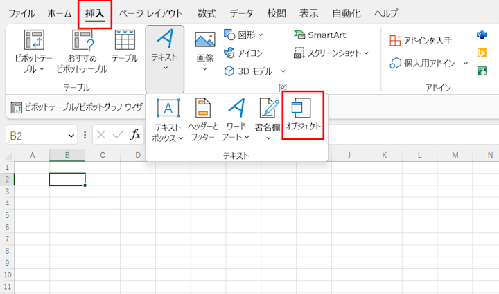The width and height of the screenshot is (499, 294).
Task: Insert SmartArt graphic
Action: pos(319,35)
